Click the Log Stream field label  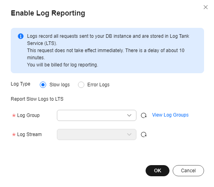click(29, 134)
